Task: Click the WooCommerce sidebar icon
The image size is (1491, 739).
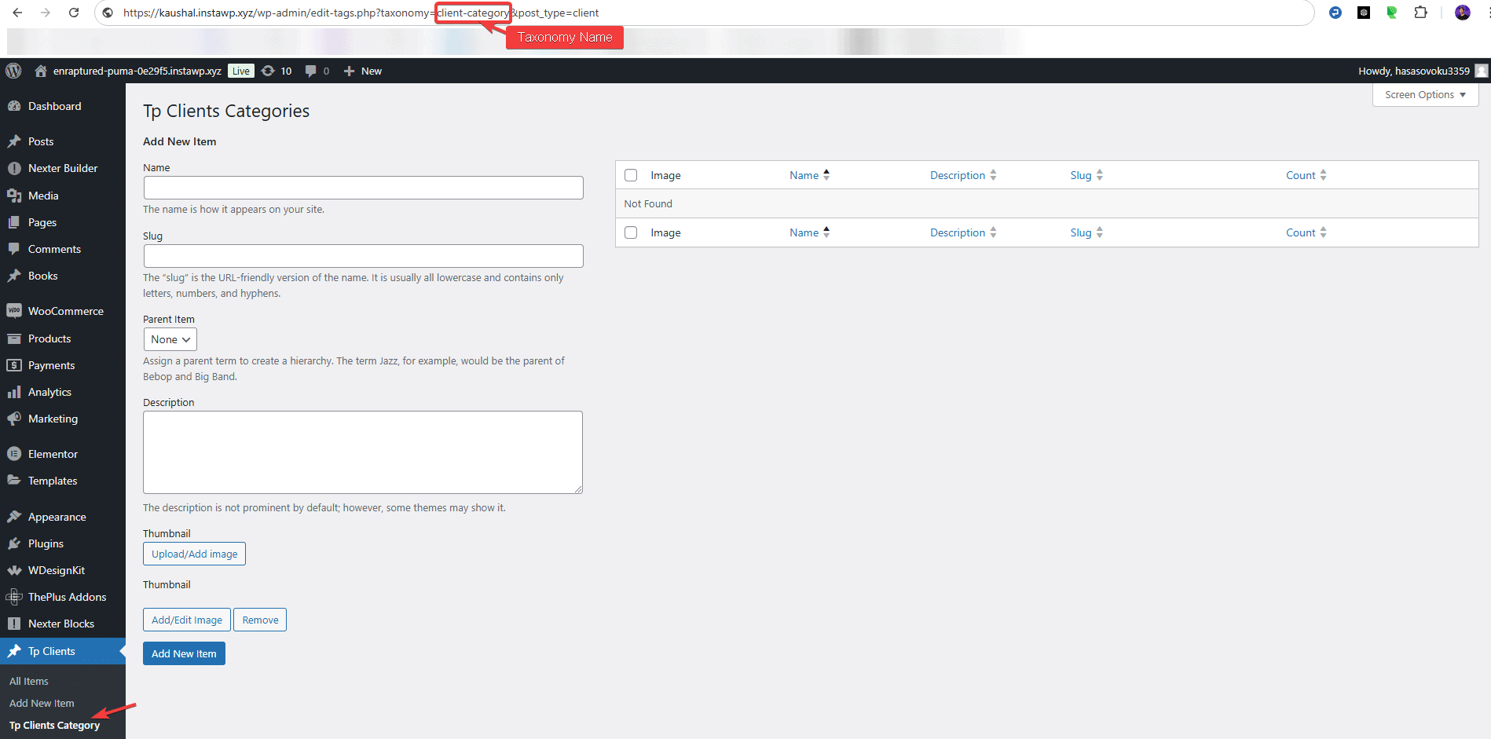Action: pyautogui.click(x=14, y=311)
